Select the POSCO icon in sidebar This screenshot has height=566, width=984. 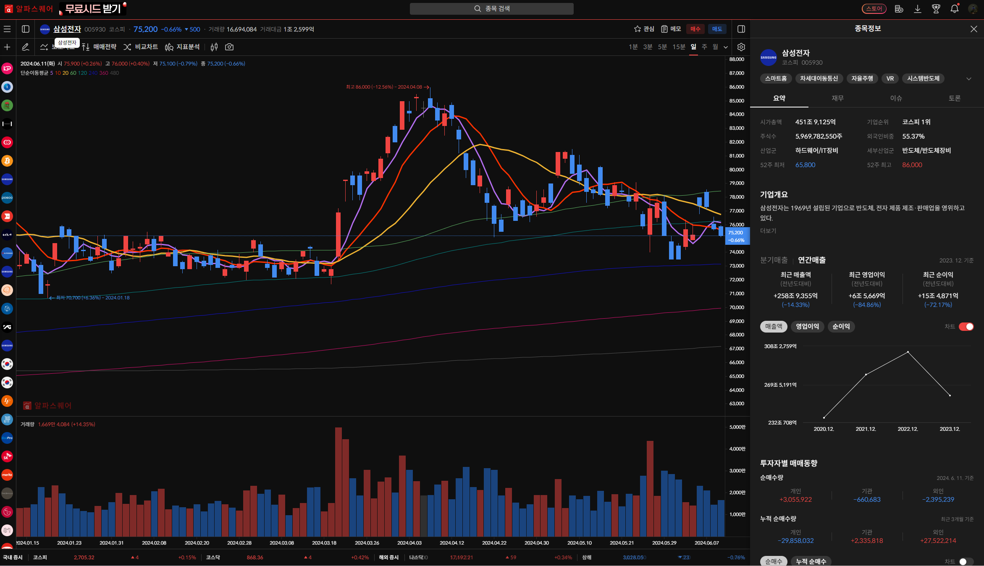point(7,198)
